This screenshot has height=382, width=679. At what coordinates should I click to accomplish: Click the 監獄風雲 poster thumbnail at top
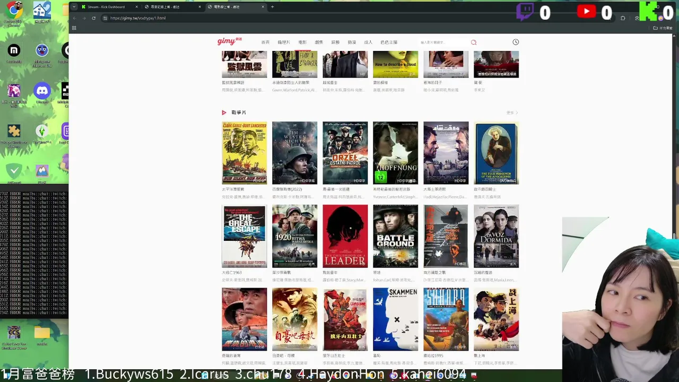click(245, 64)
